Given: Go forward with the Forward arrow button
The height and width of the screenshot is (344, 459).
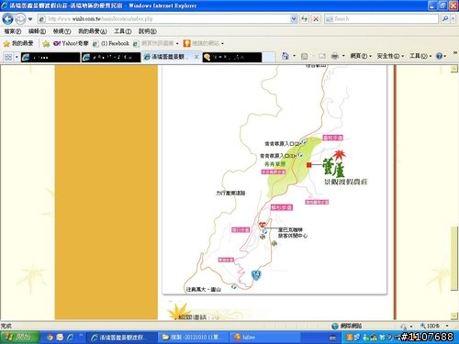Looking at the screenshot, I should click(20, 19).
